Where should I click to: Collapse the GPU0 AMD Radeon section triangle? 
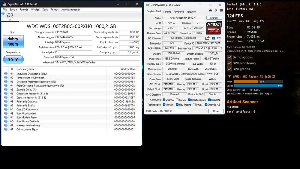(x=229, y=76)
